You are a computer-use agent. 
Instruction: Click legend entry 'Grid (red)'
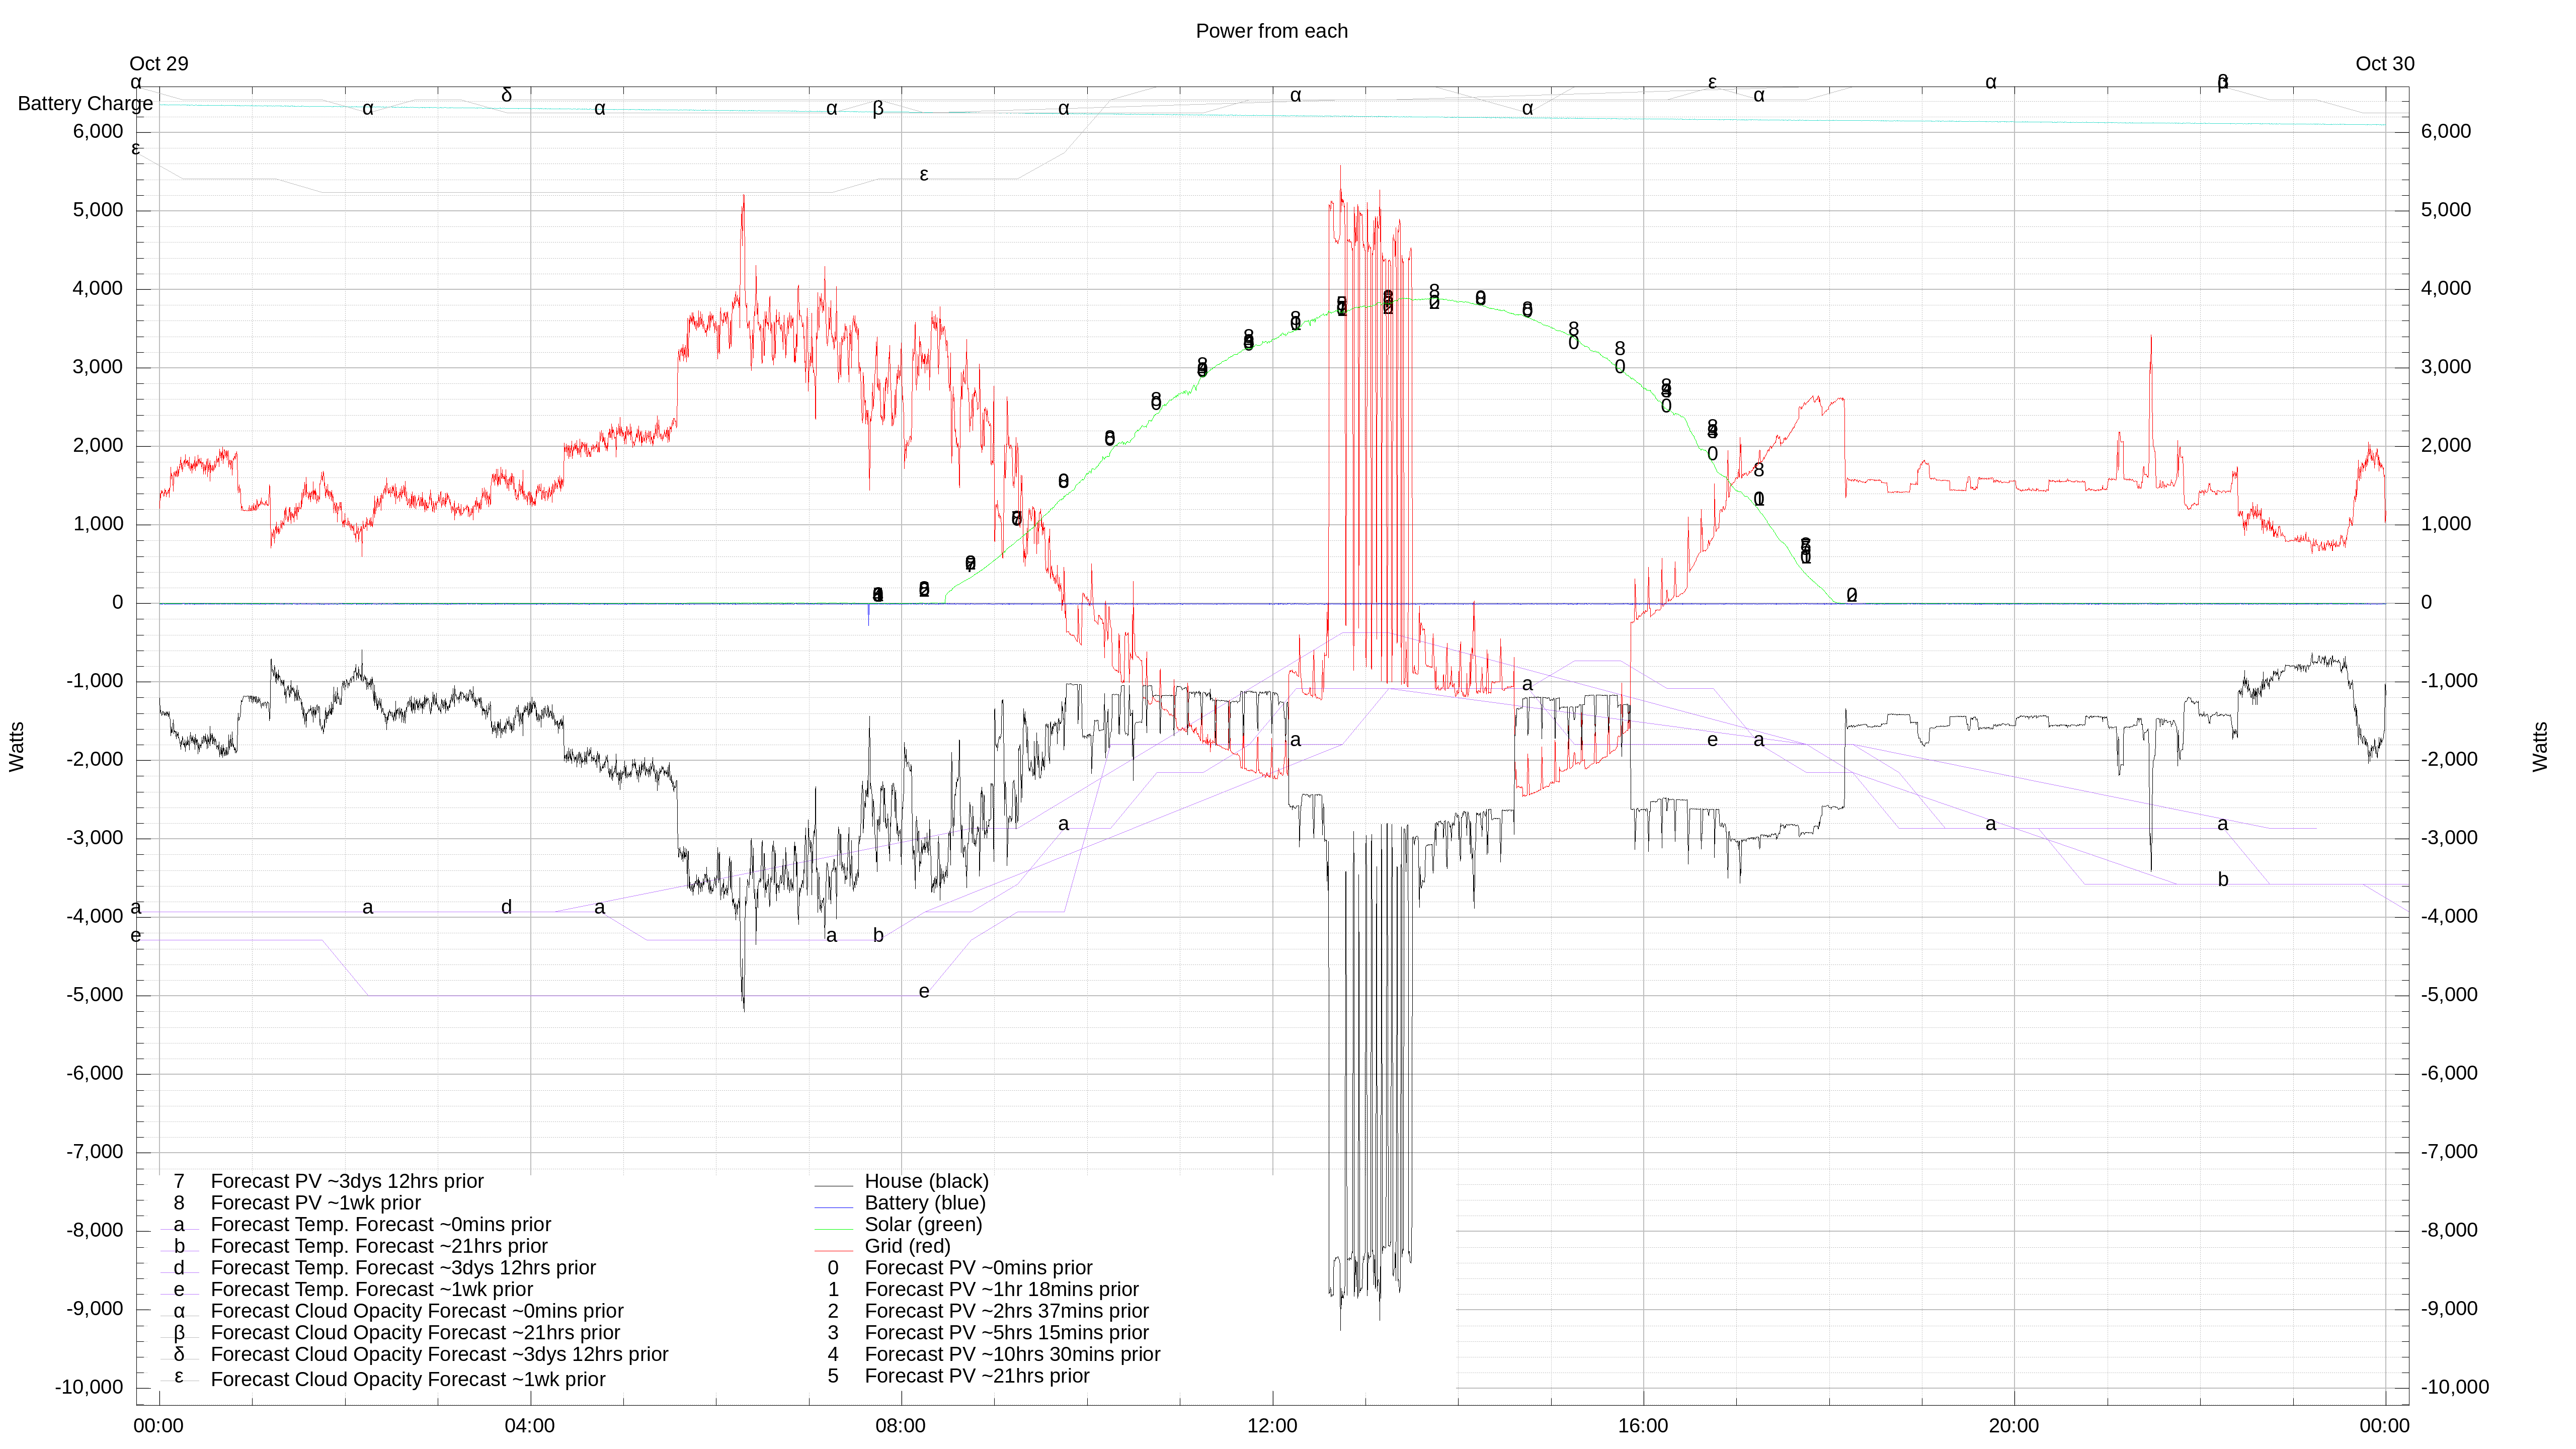[x=907, y=1246]
